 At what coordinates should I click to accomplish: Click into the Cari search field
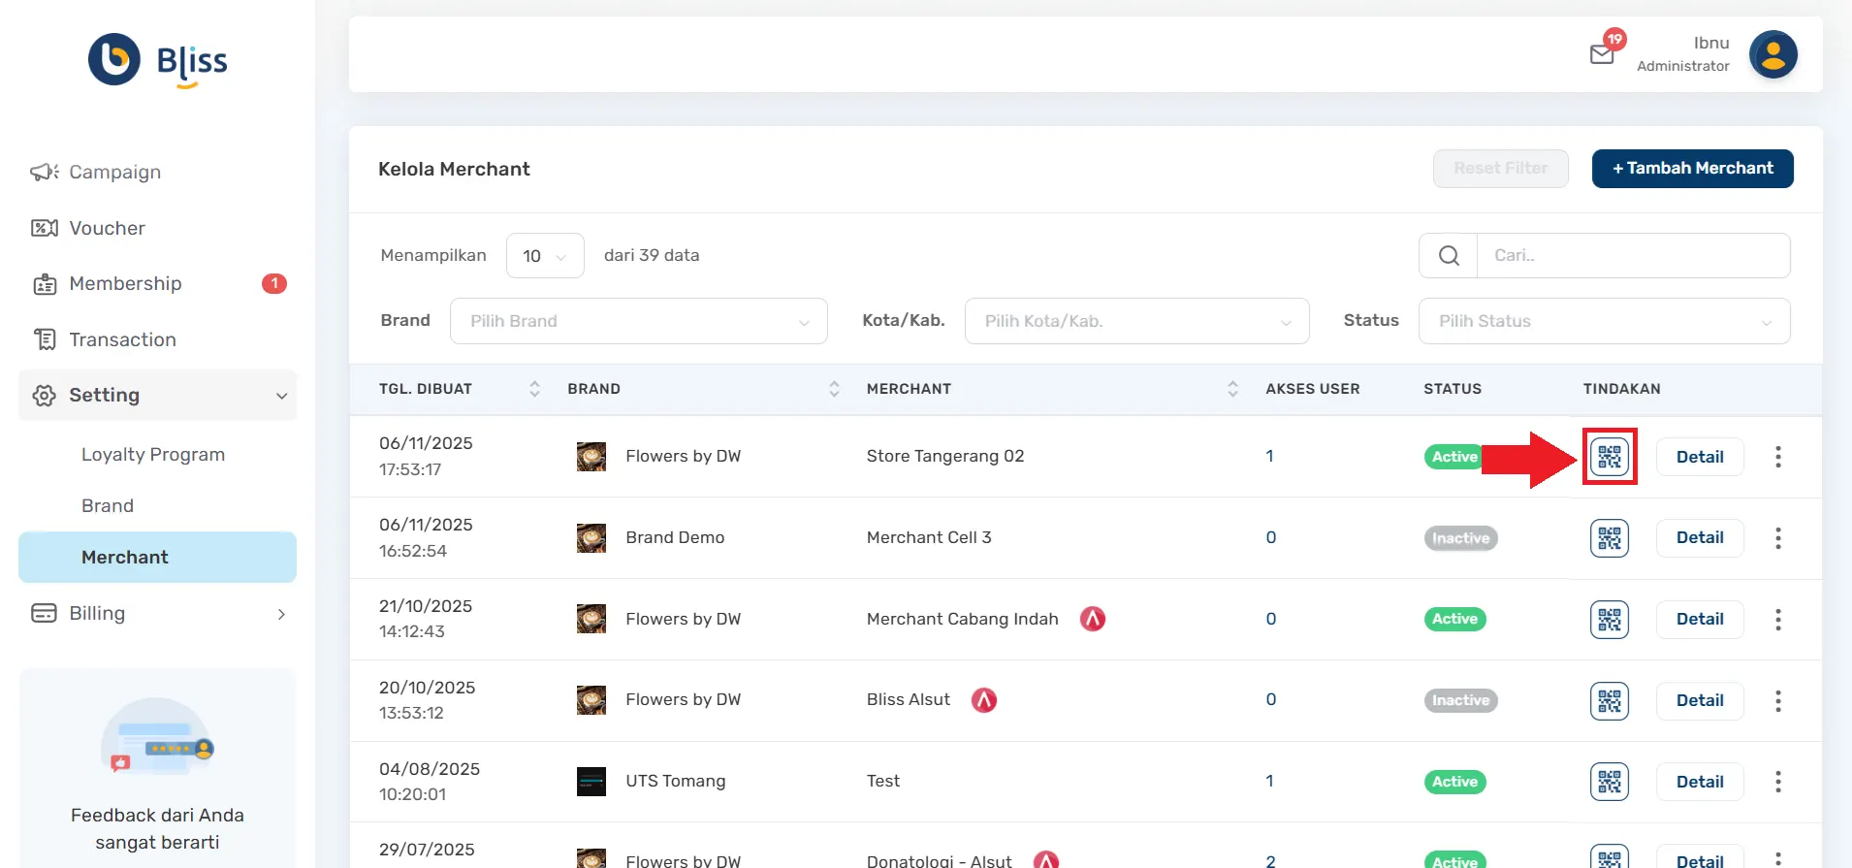(x=1633, y=256)
